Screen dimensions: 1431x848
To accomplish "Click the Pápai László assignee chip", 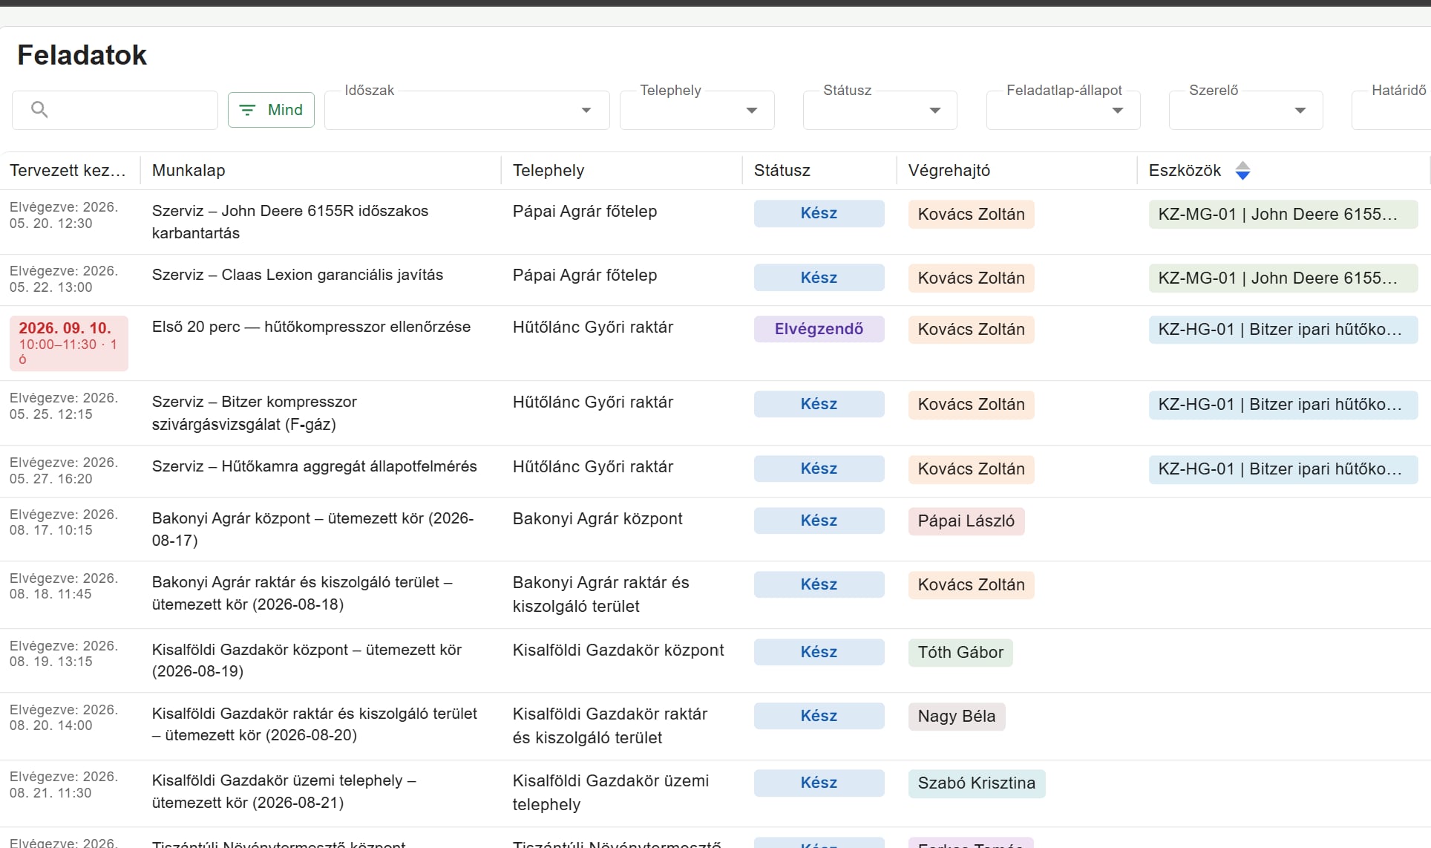I will 966,521.
